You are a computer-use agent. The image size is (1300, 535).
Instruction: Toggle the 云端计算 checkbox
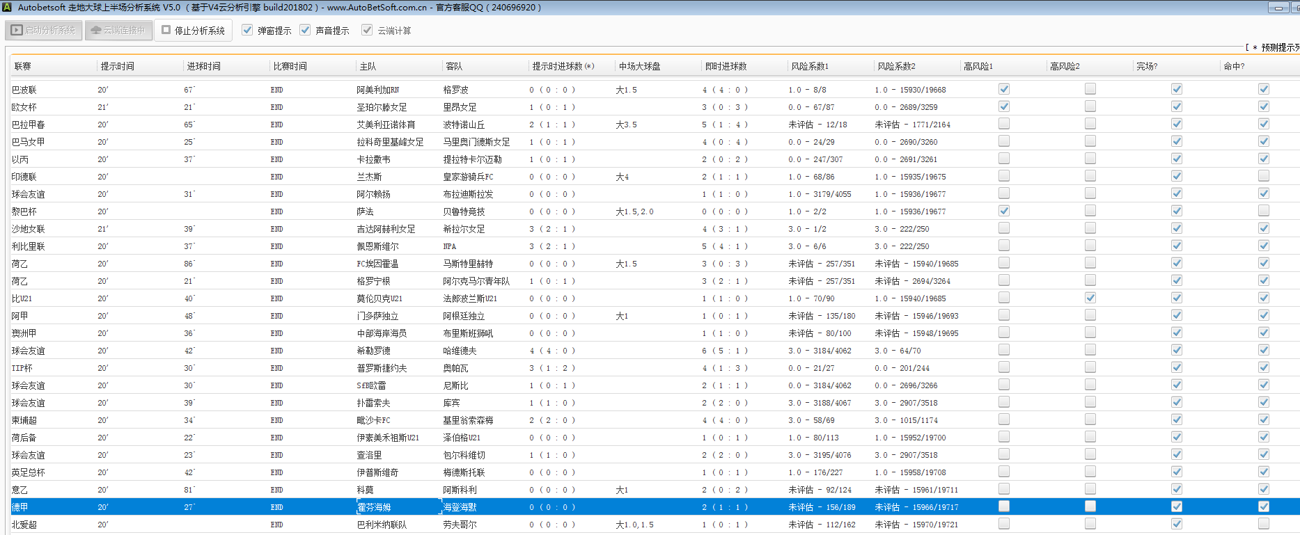(x=367, y=30)
